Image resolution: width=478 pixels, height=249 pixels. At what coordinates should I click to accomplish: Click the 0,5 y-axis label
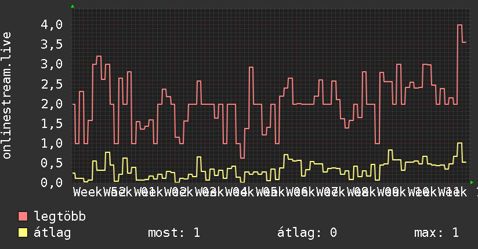tap(52, 163)
